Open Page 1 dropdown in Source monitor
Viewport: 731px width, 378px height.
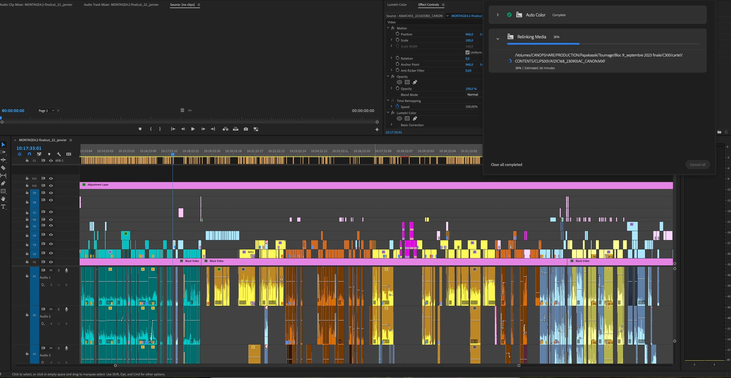click(x=46, y=111)
